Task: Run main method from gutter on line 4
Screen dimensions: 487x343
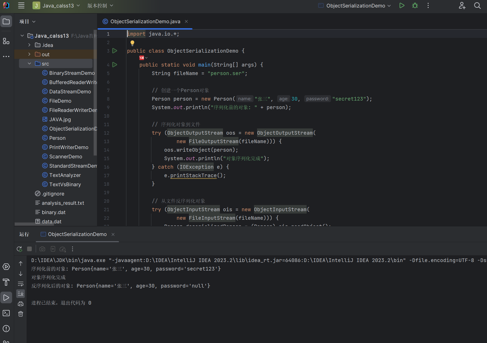Action: point(115,65)
